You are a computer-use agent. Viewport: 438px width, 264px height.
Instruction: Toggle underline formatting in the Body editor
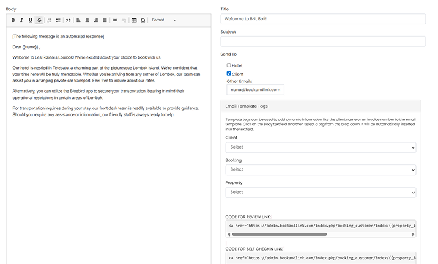(30, 20)
